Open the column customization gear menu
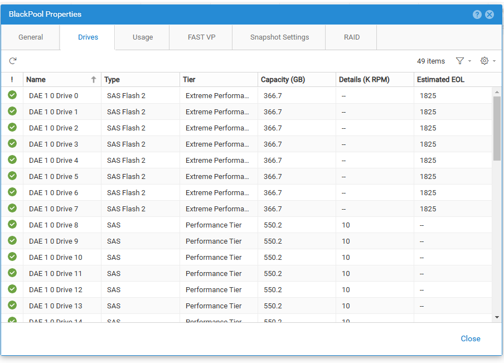Screen dimensions: 504x363 tap(484, 61)
